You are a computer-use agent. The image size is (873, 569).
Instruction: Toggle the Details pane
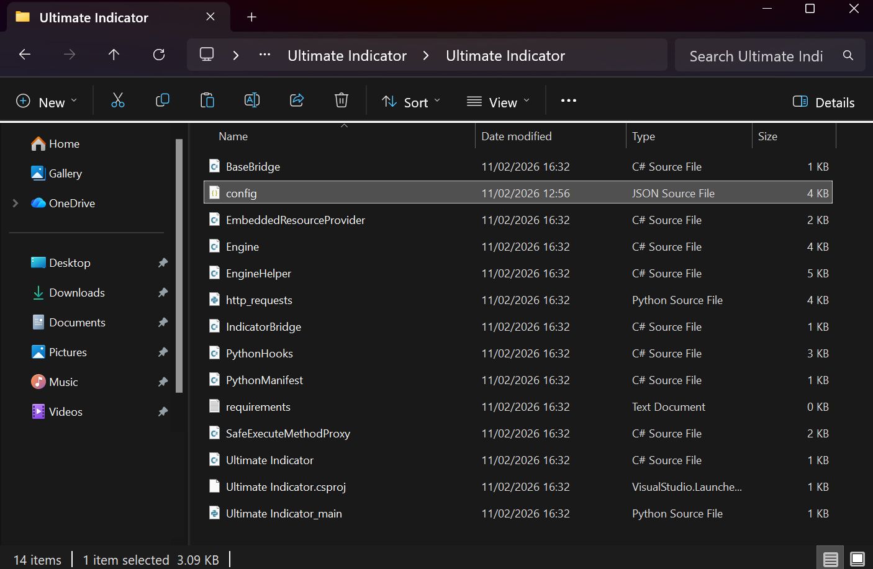pyautogui.click(x=824, y=102)
